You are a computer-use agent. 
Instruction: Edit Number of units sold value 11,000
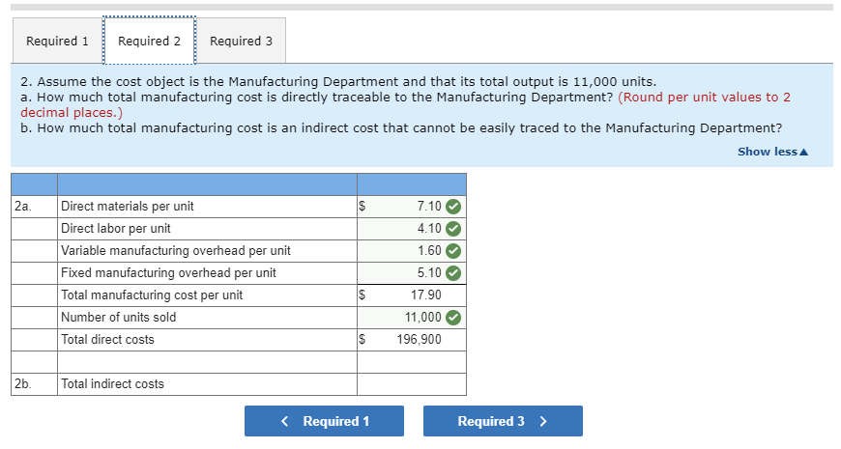412,318
